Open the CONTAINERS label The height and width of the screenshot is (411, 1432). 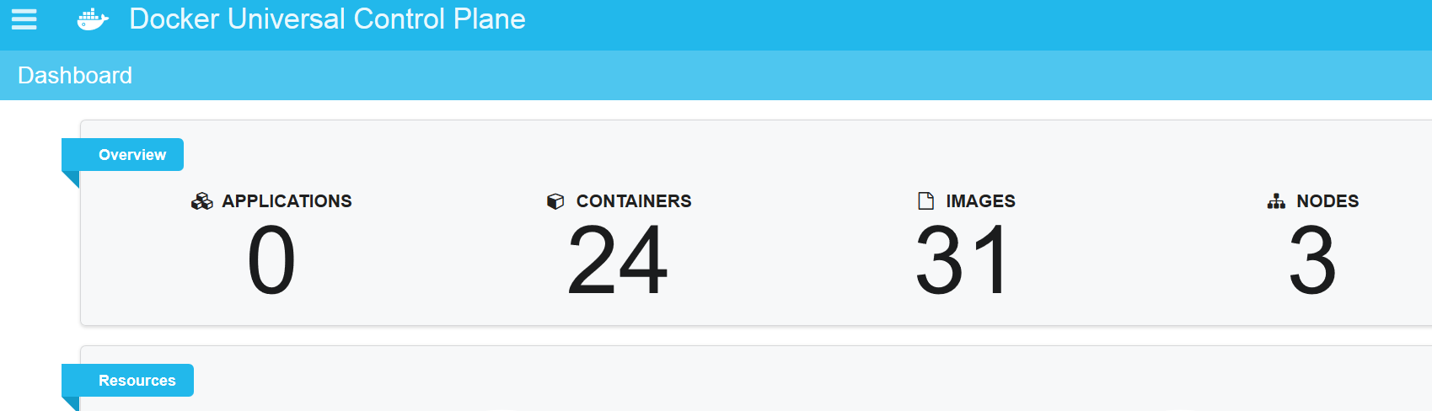634,201
